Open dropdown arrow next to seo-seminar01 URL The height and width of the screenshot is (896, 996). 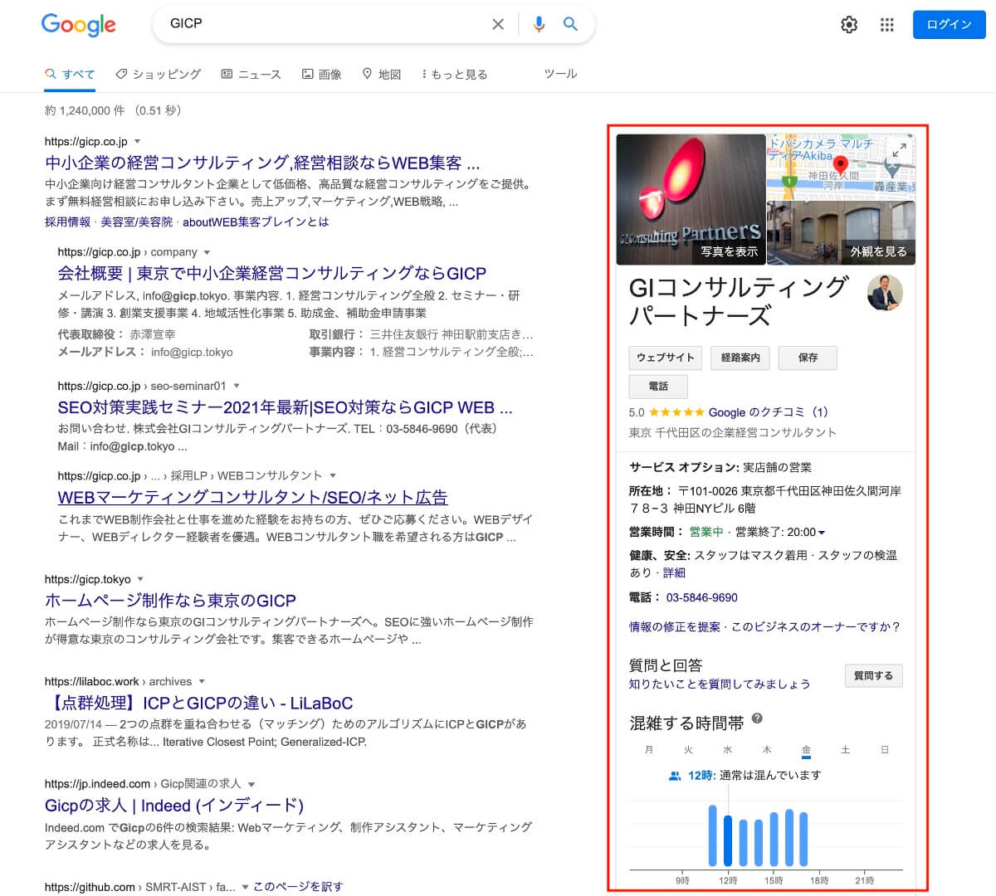pos(237,386)
